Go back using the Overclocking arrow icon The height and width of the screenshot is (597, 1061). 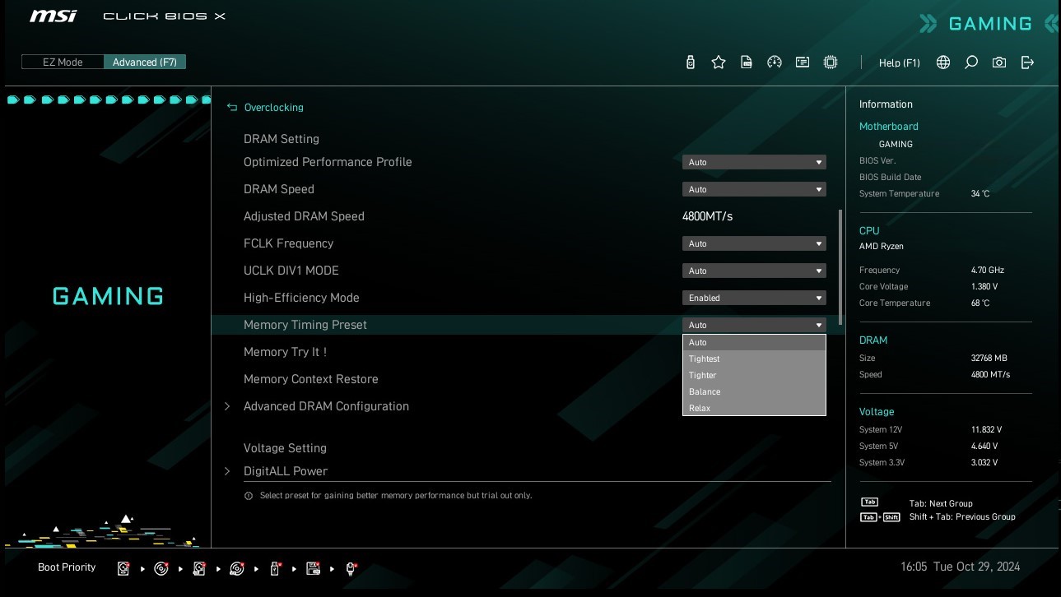(232, 108)
